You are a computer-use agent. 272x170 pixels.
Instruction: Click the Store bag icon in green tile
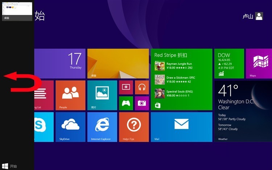click(x=158, y=105)
